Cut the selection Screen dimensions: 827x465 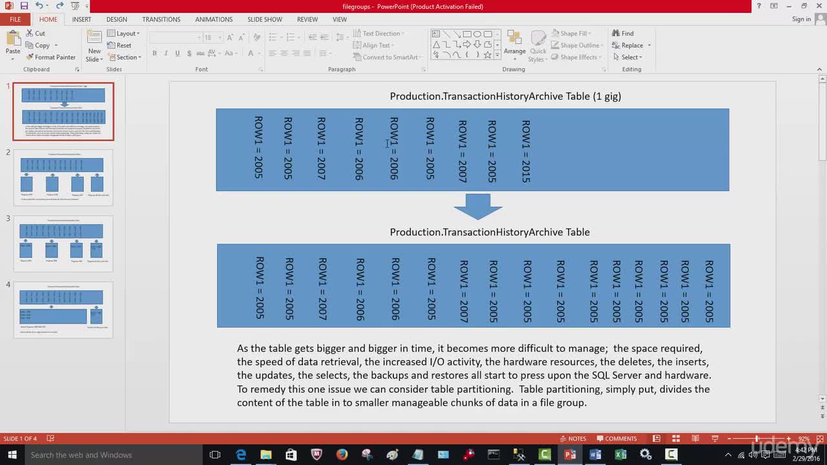pyautogui.click(x=36, y=33)
